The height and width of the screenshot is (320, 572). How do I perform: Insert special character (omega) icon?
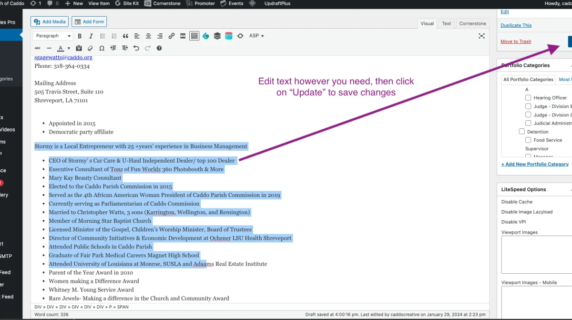pyautogui.click(x=102, y=48)
